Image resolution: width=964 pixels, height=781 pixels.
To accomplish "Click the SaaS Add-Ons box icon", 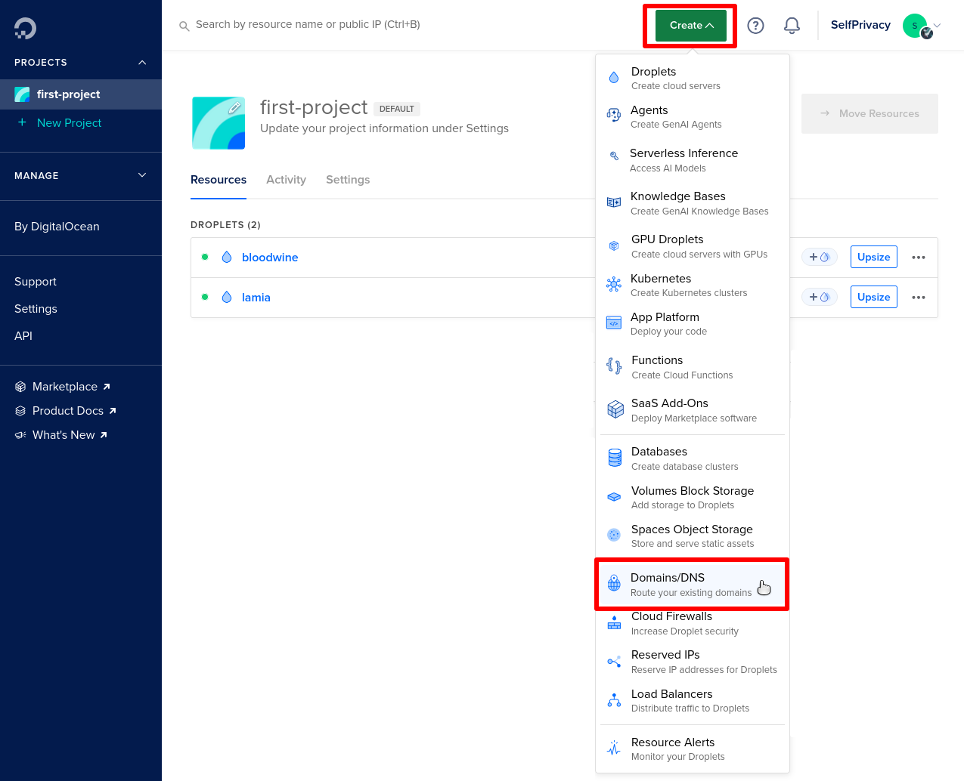I will coord(615,409).
